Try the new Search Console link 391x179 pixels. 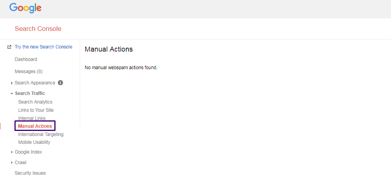tap(44, 47)
